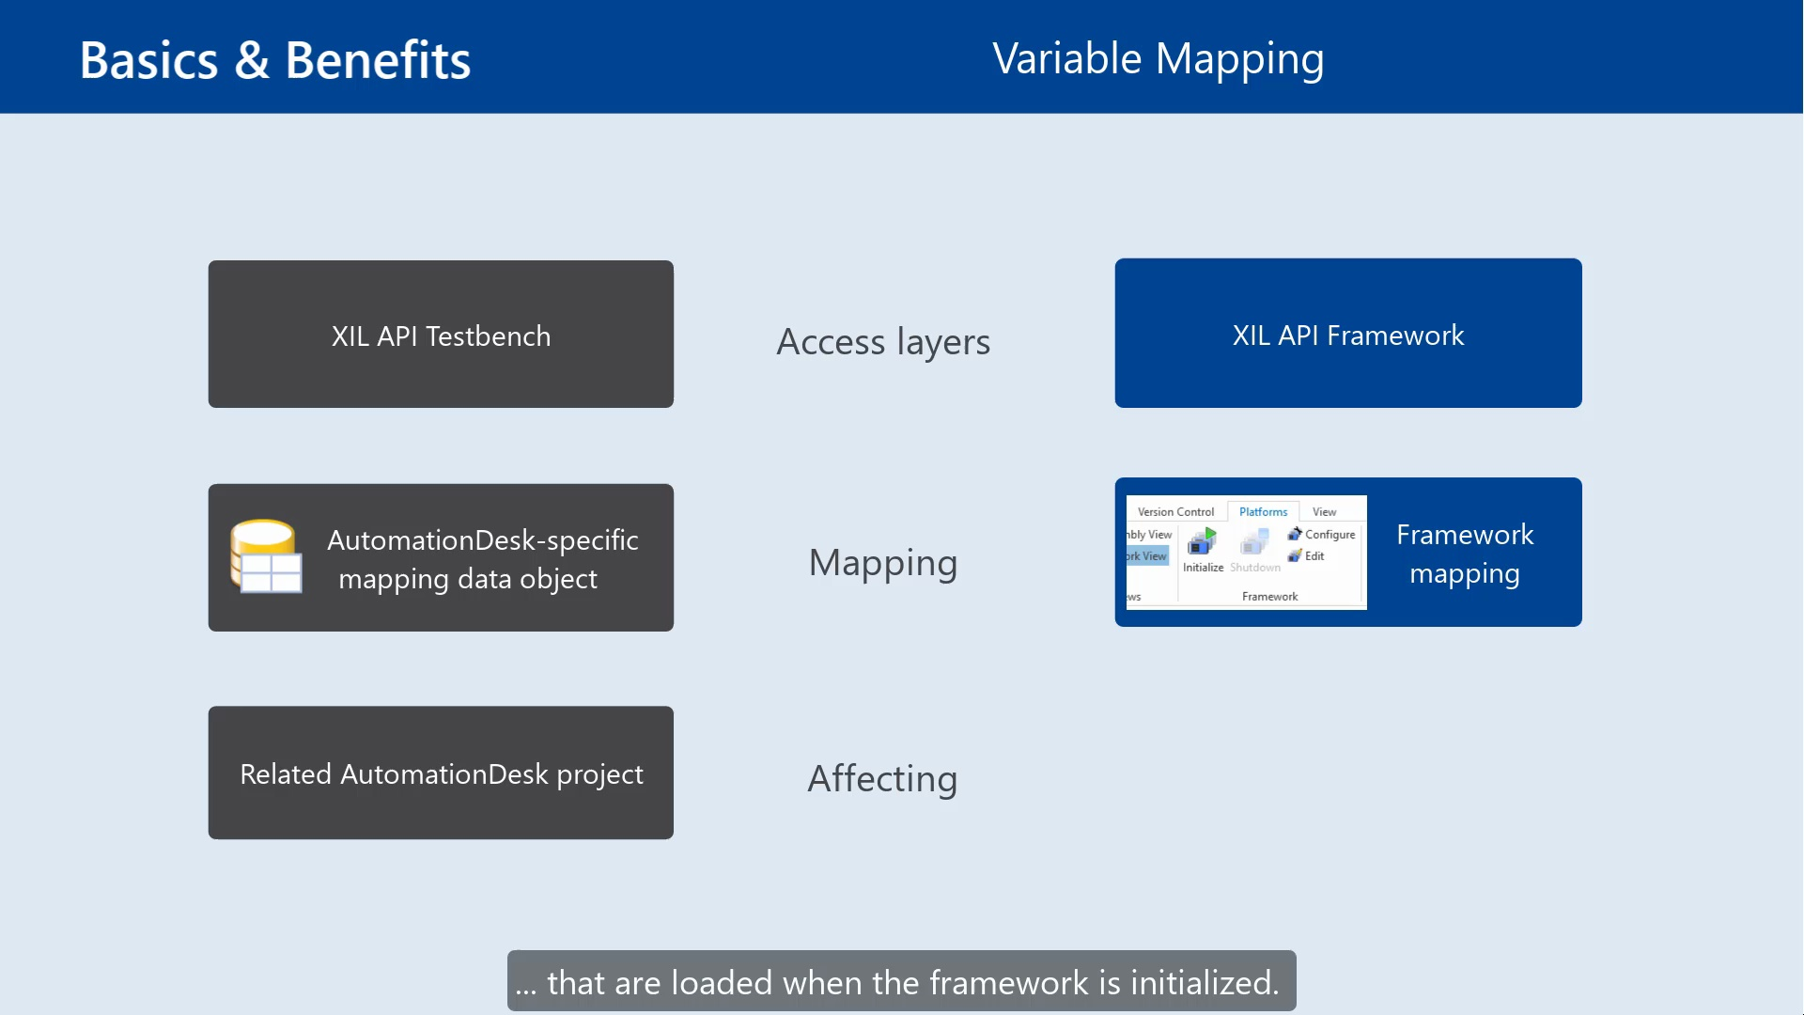Click the Related AutomationDesk project box
The height and width of the screenshot is (1015, 1804).
pyautogui.click(x=441, y=773)
